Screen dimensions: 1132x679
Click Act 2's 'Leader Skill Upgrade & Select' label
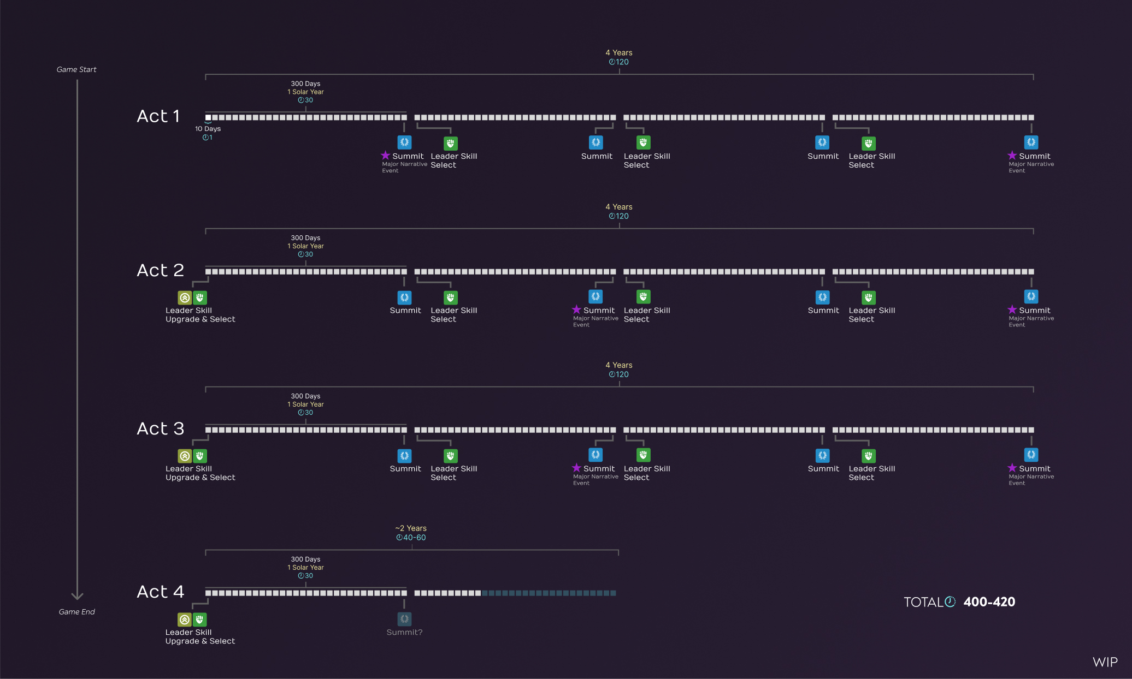tap(200, 315)
